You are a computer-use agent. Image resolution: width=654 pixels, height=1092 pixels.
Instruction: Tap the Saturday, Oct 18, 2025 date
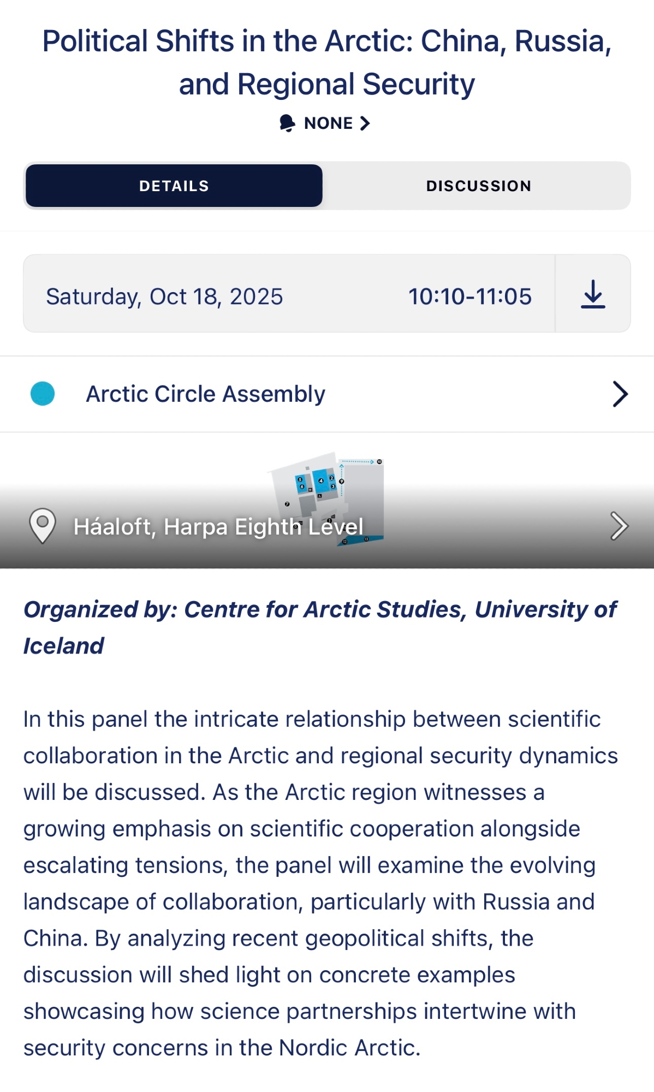(x=164, y=296)
